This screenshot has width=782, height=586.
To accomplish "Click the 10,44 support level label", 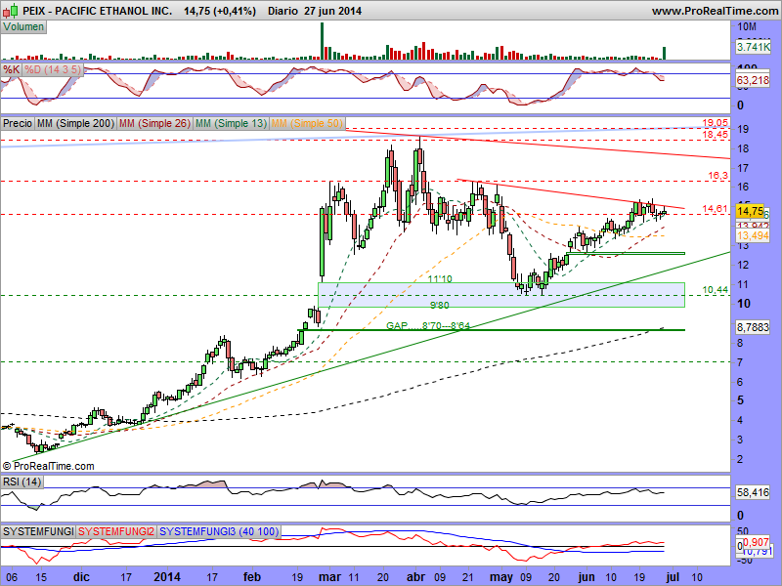I will (x=716, y=290).
